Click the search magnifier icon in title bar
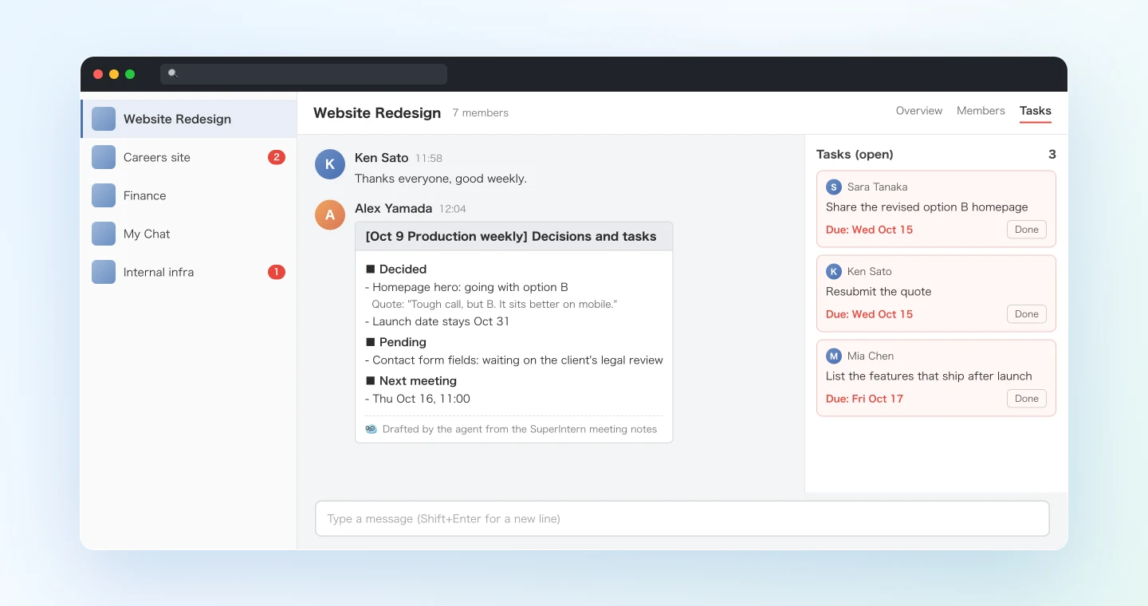The image size is (1148, 606). tap(173, 73)
